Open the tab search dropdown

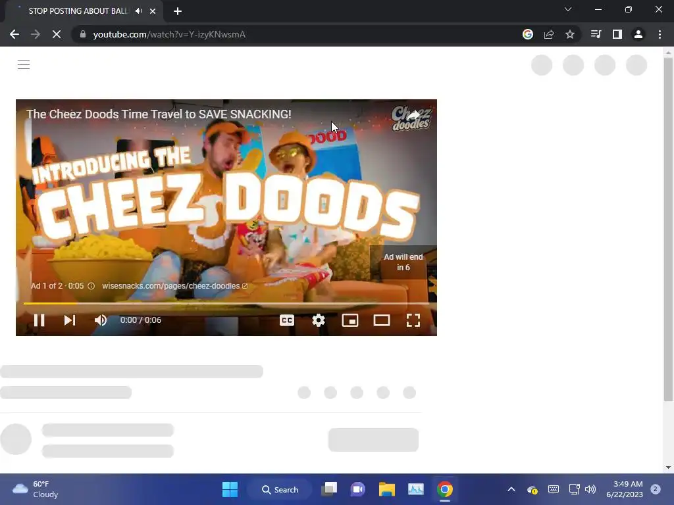pos(568,9)
